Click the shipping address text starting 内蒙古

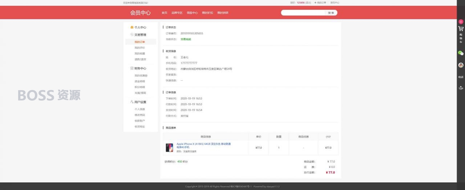(206, 69)
